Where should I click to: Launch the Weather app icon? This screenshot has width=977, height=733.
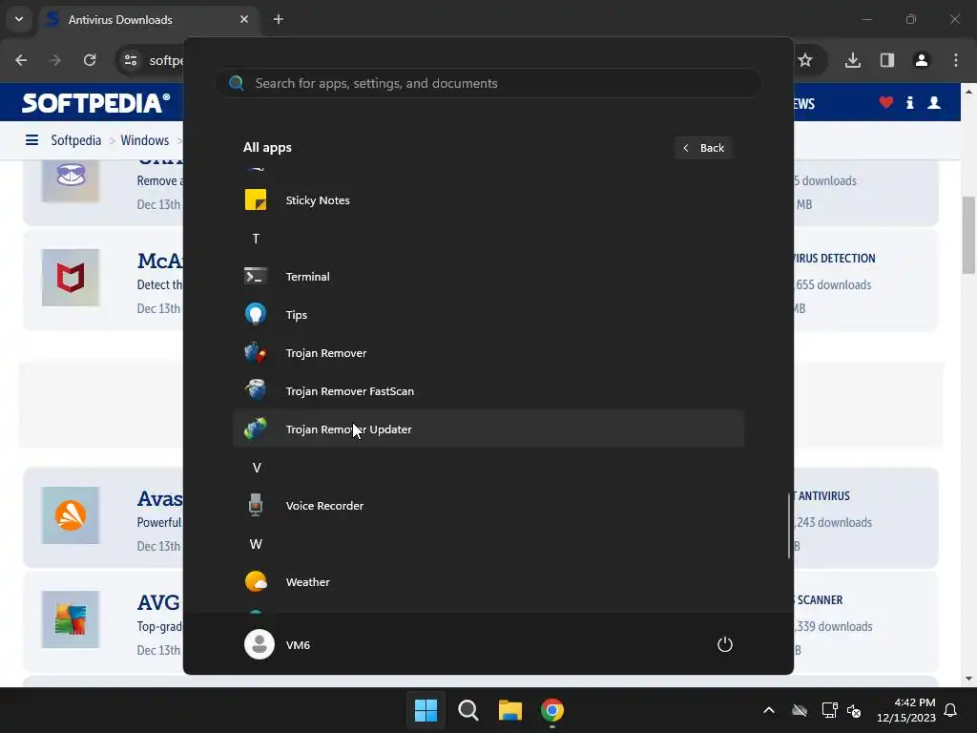256,581
